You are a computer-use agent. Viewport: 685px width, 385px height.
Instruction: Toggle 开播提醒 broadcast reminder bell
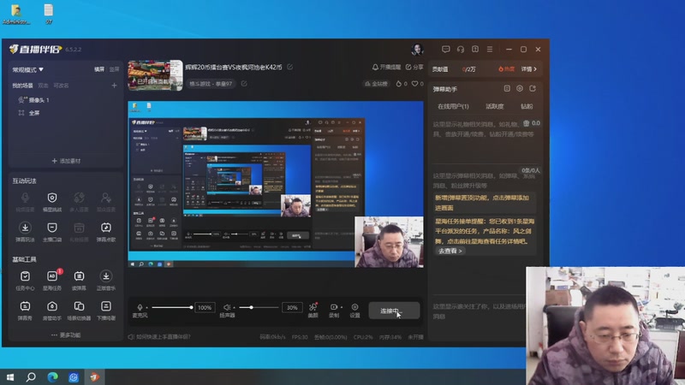386,68
